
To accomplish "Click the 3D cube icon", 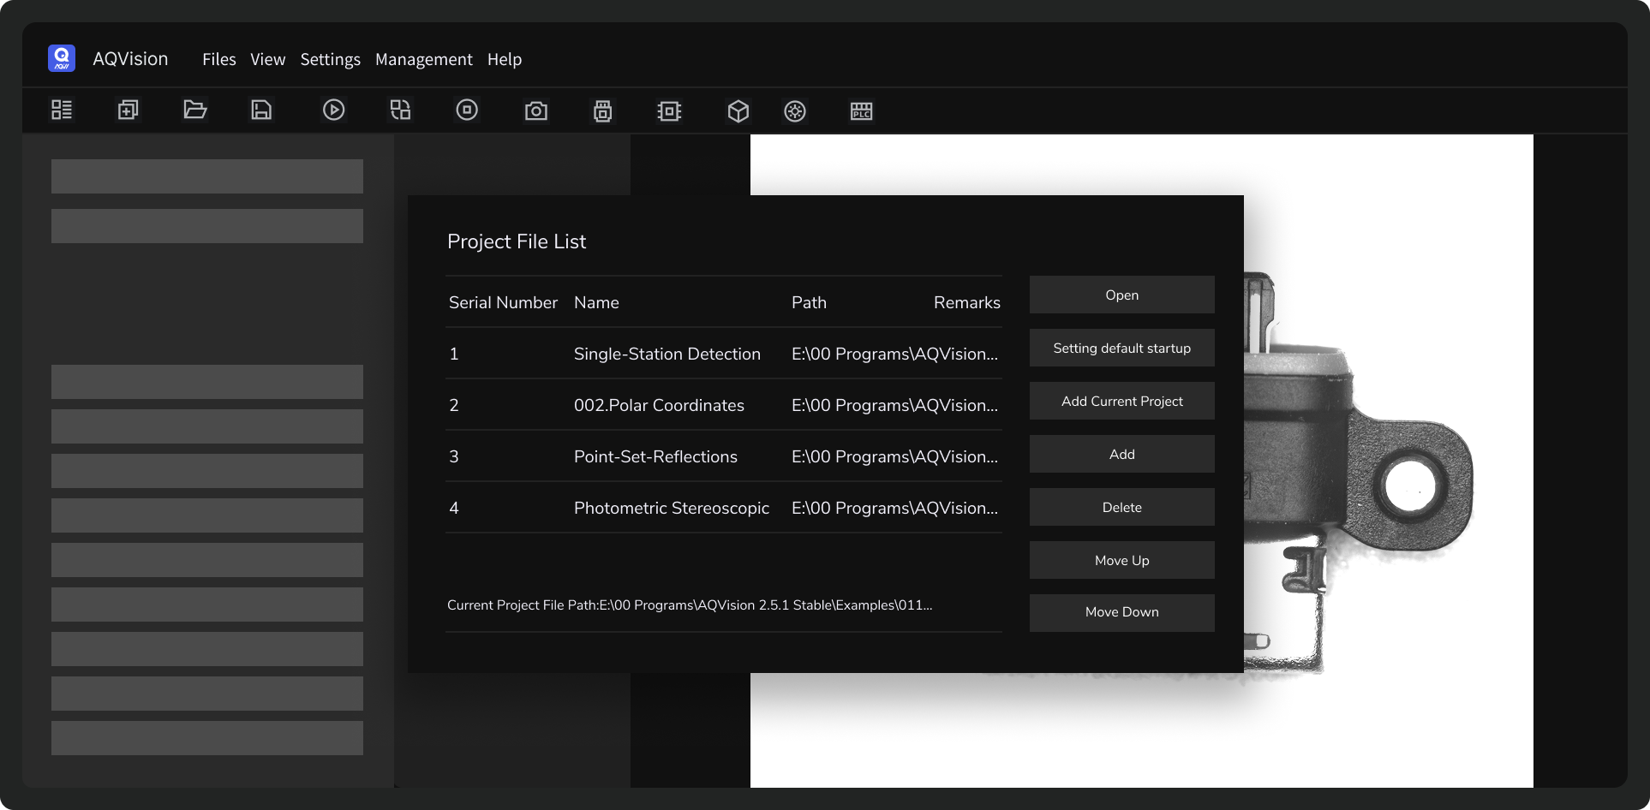I will click(738, 111).
